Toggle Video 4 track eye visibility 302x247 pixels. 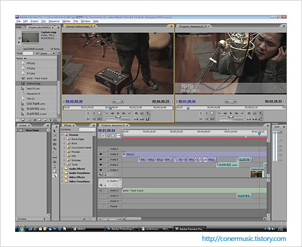click(101, 154)
